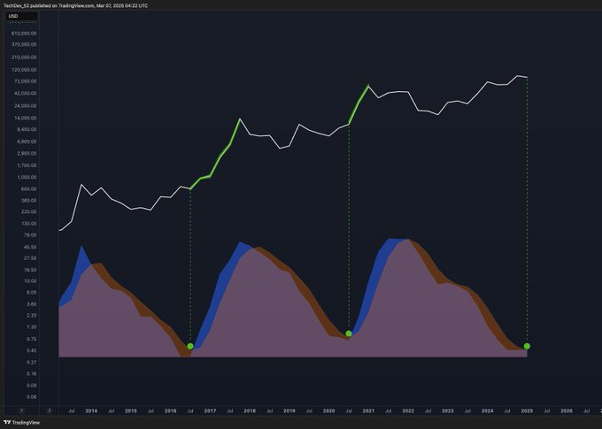The image size is (602, 429).
Task: Click the 4,900.00 price axis label
Action: tap(27, 142)
